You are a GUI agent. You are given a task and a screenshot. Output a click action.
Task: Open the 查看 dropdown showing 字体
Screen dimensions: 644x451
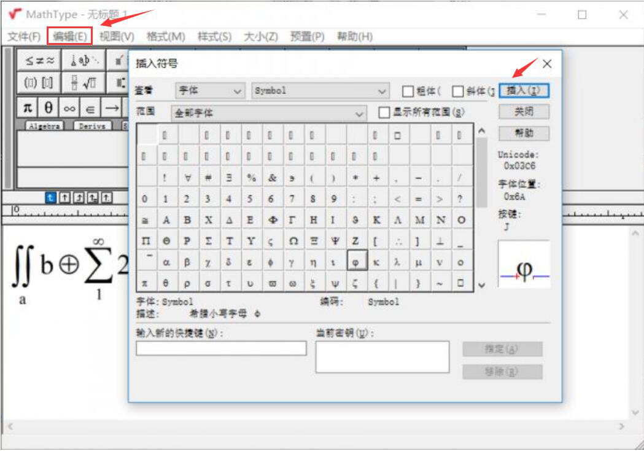210,90
